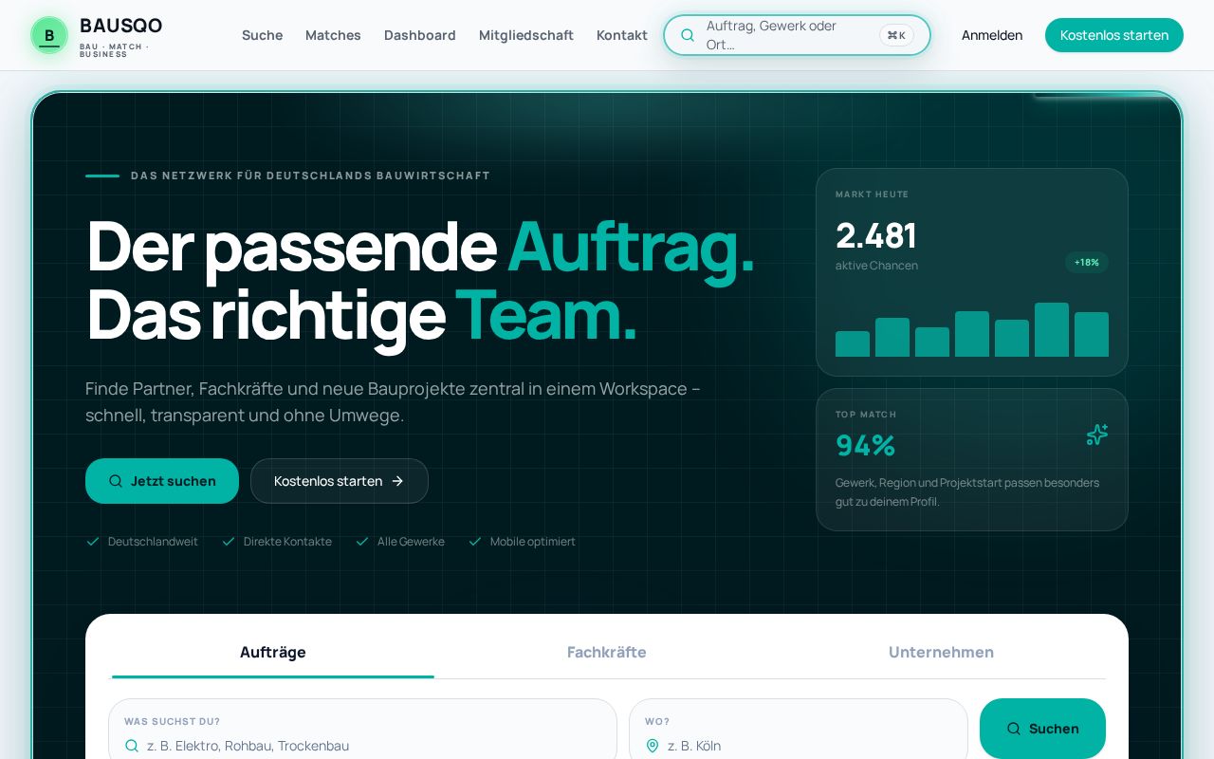The width and height of the screenshot is (1214, 759).
Task: Switch to the Unternehmen tab
Action: [x=941, y=653]
